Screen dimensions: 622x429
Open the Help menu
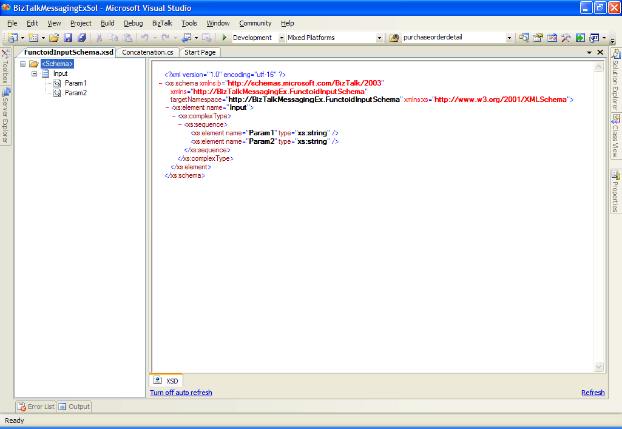point(287,23)
